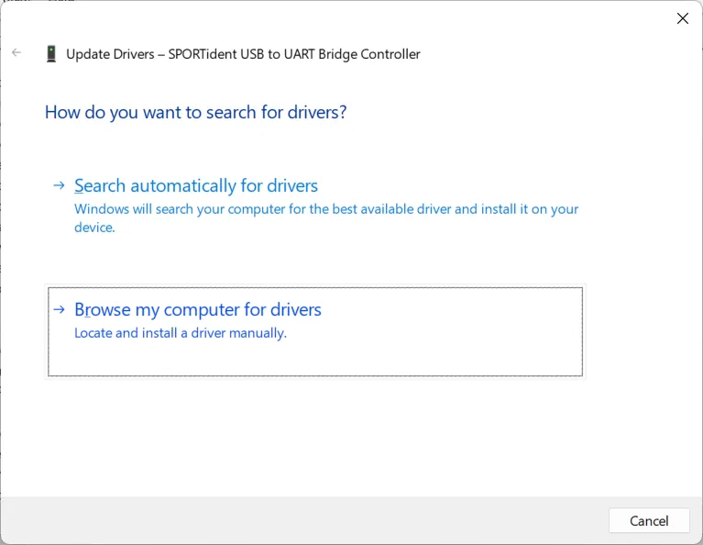This screenshot has height=545, width=703.
Task: Click the gray footer bar left of Cancel
Action: [x=302, y=520]
